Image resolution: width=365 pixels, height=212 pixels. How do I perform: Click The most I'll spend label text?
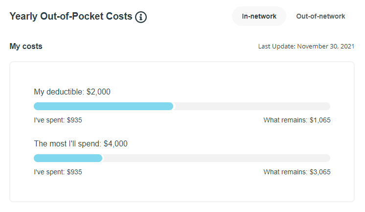point(68,144)
